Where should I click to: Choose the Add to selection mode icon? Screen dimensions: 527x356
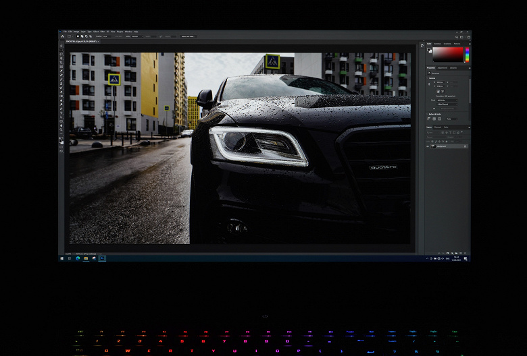click(x=82, y=36)
